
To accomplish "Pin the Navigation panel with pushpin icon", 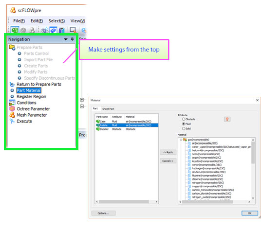I will (x=72, y=39).
